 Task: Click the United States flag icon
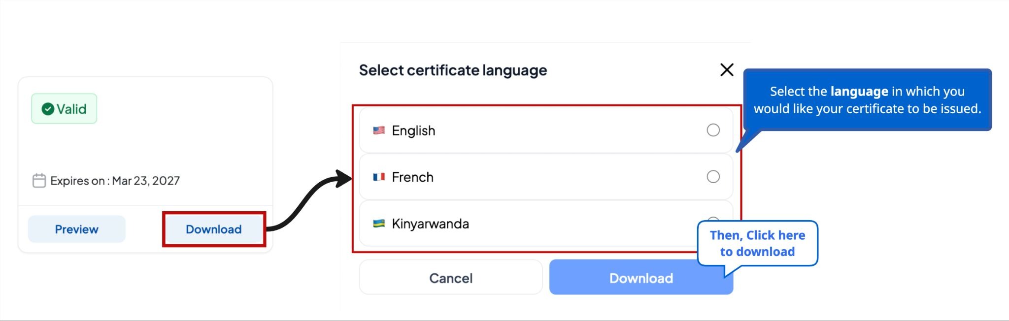(379, 130)
